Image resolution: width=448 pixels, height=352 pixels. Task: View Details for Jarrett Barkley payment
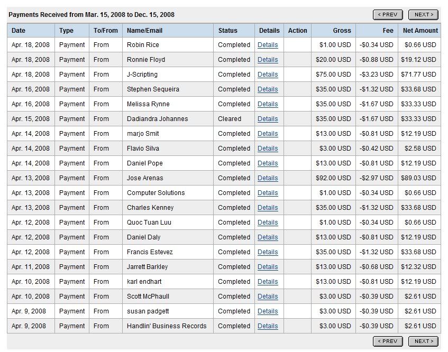point(268,267)
